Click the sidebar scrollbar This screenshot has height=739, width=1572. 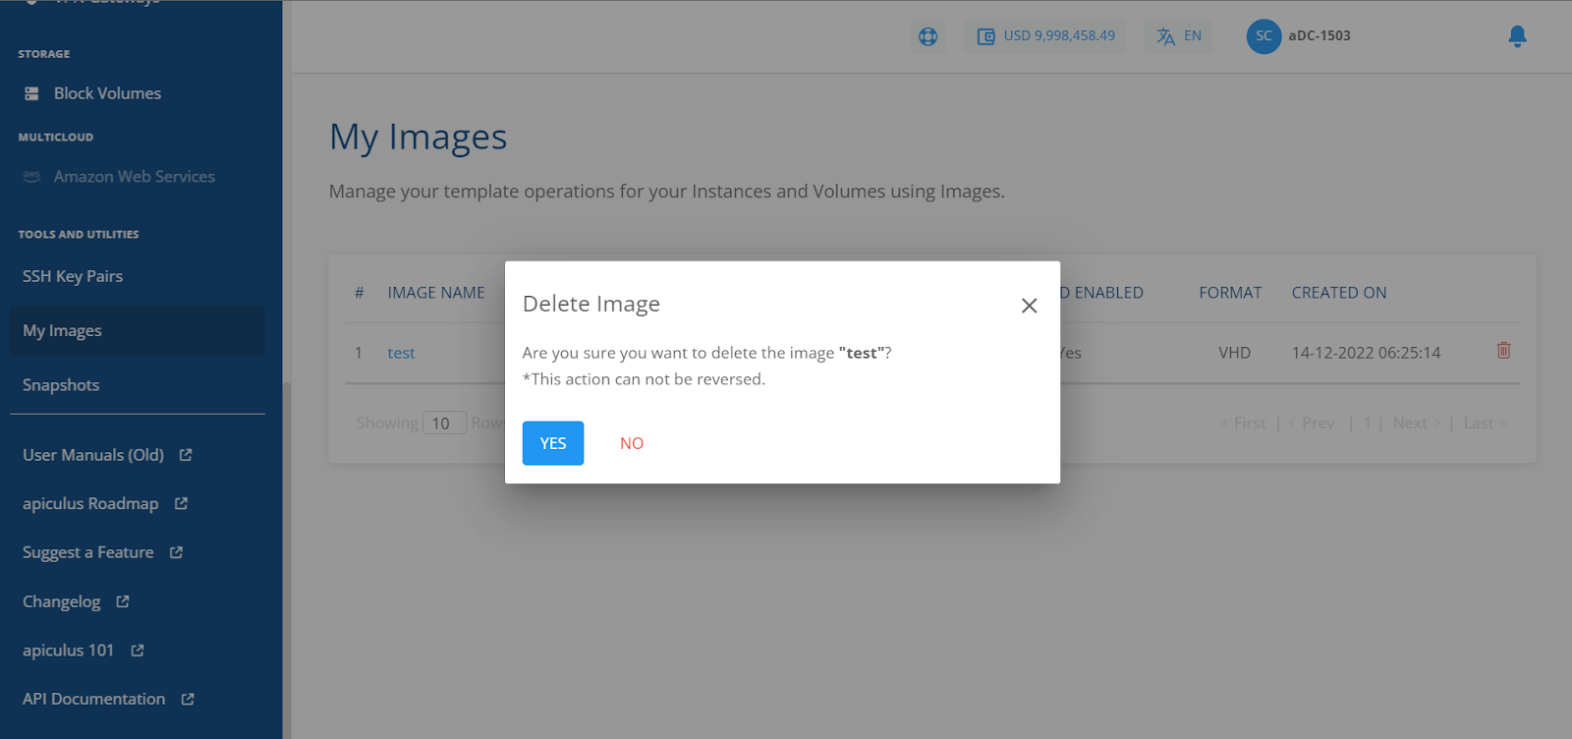pyautogui.click(x=287, y=560)
